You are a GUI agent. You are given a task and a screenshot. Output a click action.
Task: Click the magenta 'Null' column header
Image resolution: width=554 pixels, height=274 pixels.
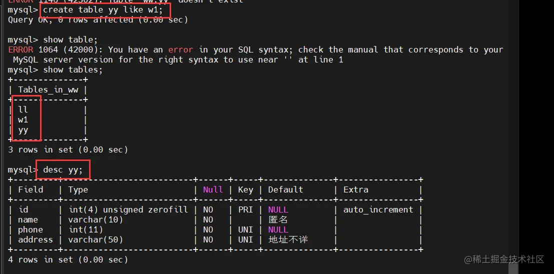(x=213, y=189)
